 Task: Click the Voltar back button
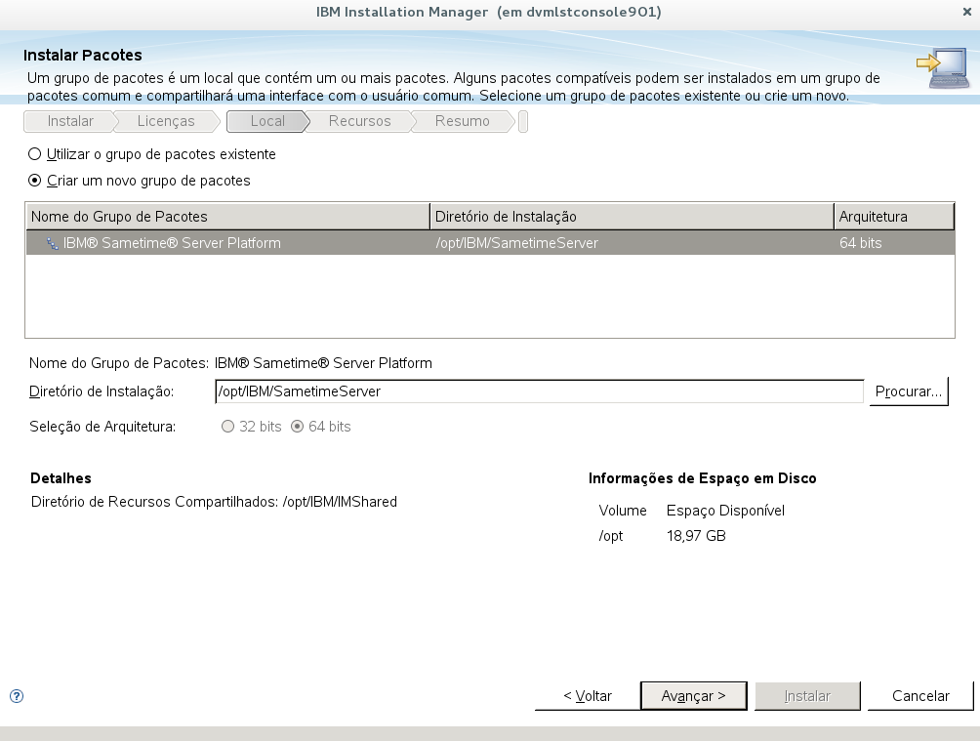(588, 696)
